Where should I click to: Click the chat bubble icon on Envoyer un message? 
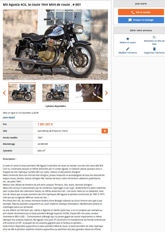[130, 20]
